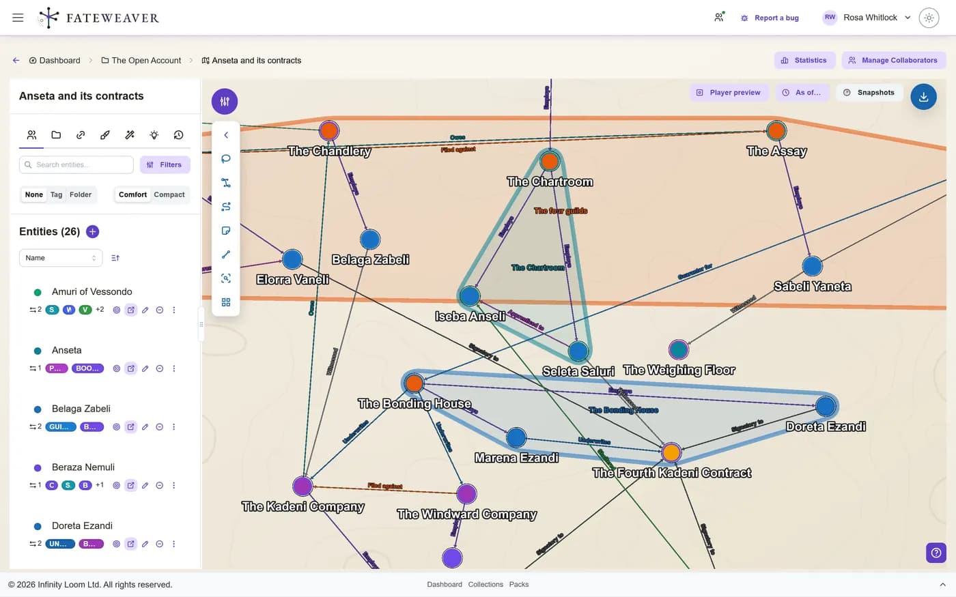Switch to the Entities people tab
The height and width of the screenshot is (597, 956).
point(31,135)
